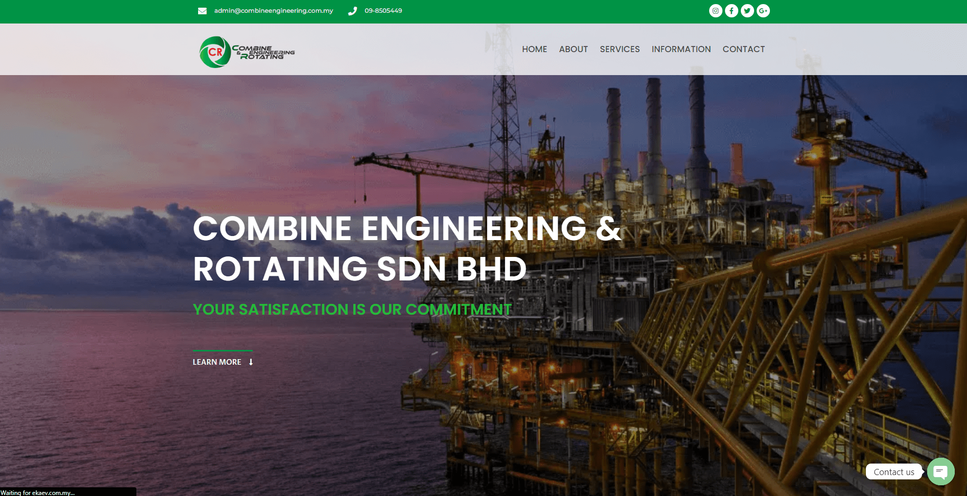Open the Twitter social icon
967x496 pixels.
747,11
